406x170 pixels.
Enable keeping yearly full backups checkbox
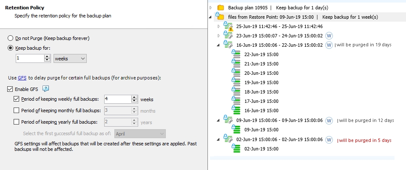tap(17, 122)
